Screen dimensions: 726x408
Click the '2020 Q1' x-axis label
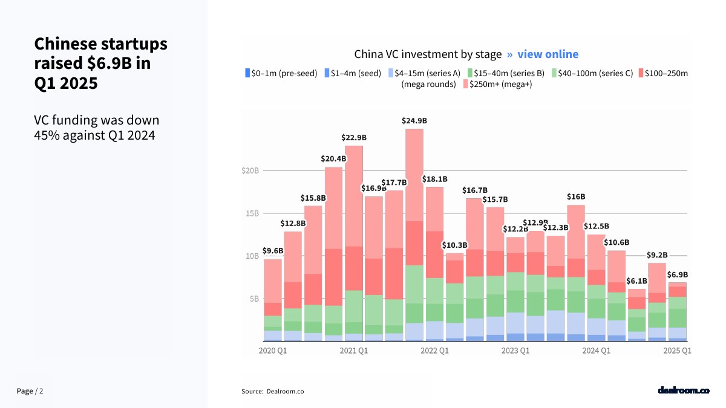click(x=272, y=351)
